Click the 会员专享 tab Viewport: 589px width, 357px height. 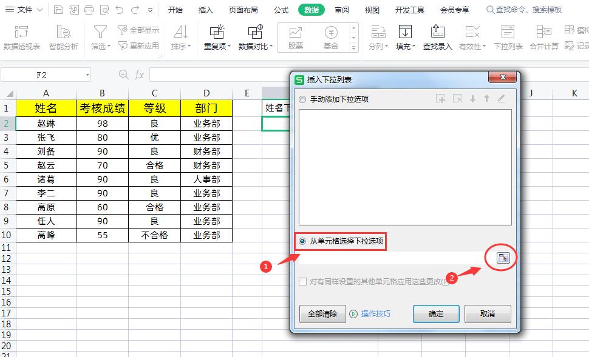pyautogui.click(x=455, y=10)
